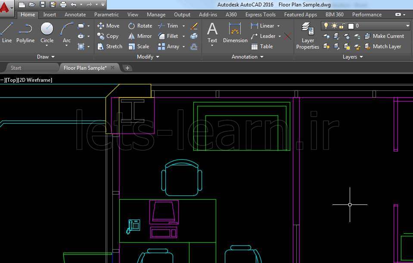This screenshot has width=413, height=263.
Task: Open the AutoCAD application menu button
Action: 6,7
